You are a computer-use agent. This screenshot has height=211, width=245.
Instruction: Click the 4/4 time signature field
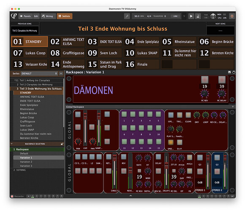149,16
